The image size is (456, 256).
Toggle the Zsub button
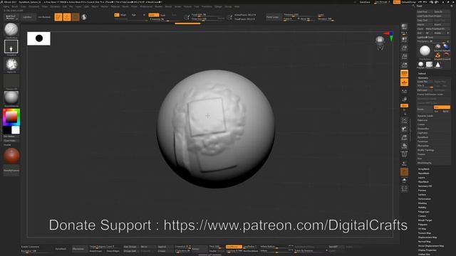tap(163, 15)
